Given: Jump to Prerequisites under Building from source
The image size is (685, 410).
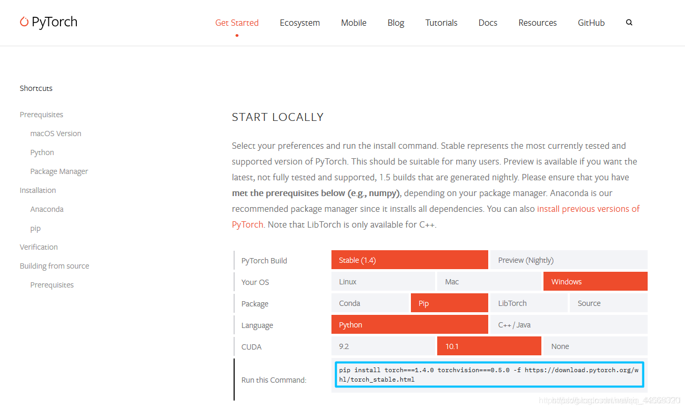Looking at the screenshot, I should tap(52, 285).
